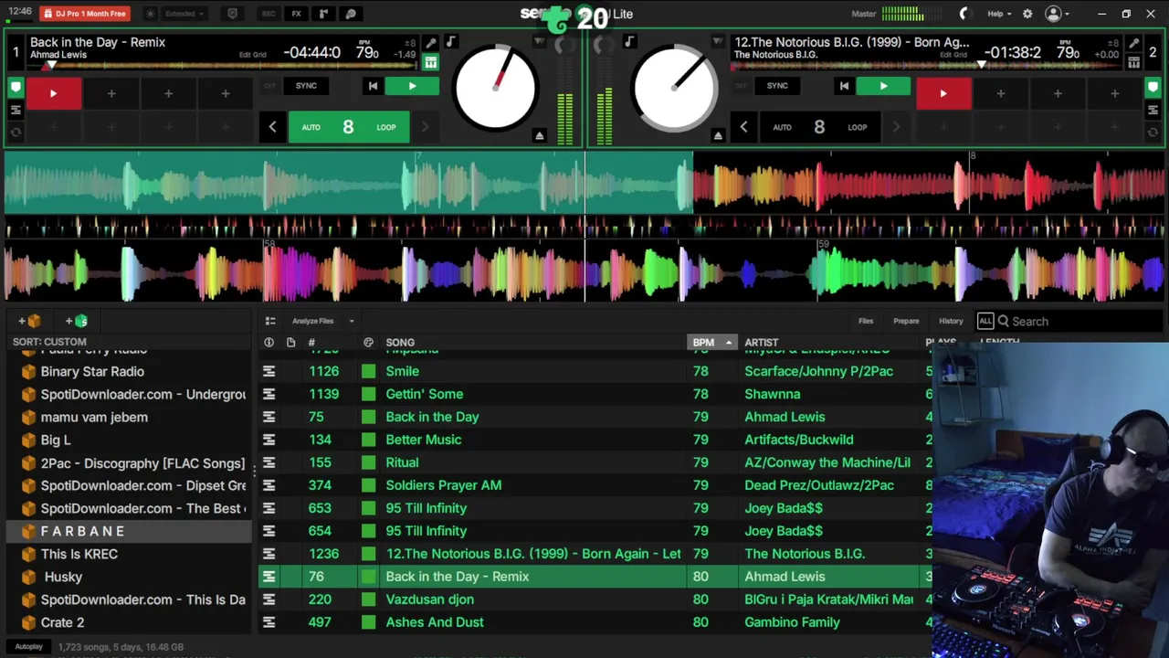Viewport: 1169px width, 658px height.
Task: Select deck 1 saved loops list icon
Action: pos(16,110)
